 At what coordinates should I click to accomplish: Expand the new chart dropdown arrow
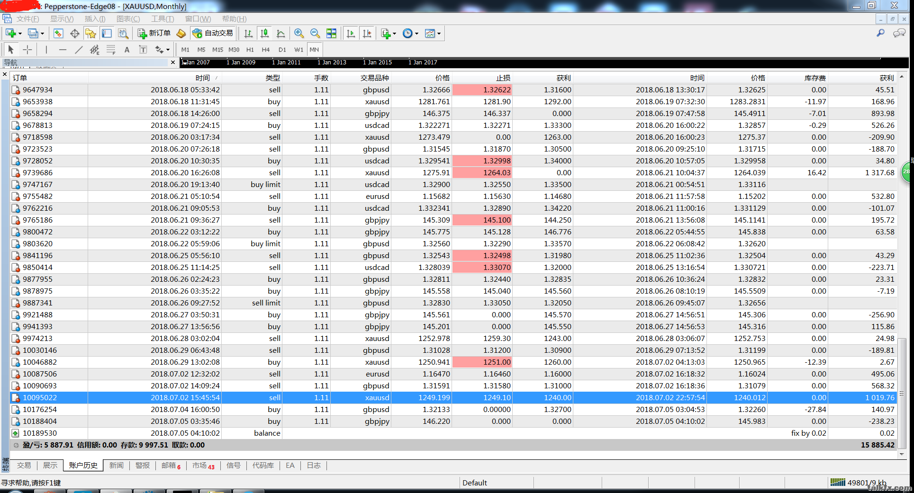20,34
